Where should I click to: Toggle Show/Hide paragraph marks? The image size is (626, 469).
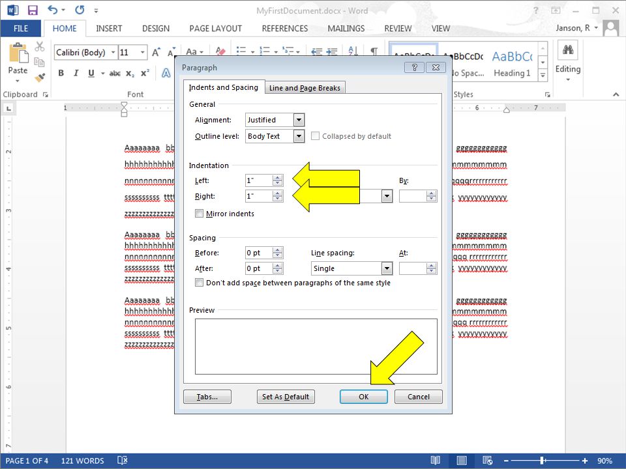[x=374, y=51]
